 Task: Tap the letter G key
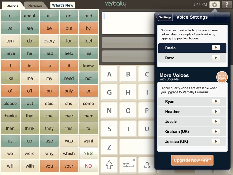[109, 93]
